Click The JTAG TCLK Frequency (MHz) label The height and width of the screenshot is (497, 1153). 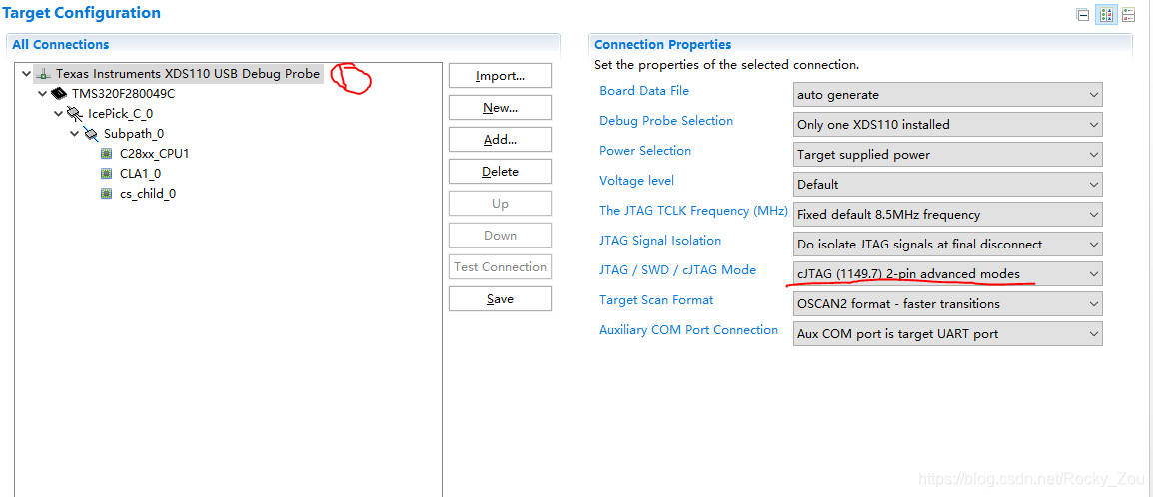694,210
